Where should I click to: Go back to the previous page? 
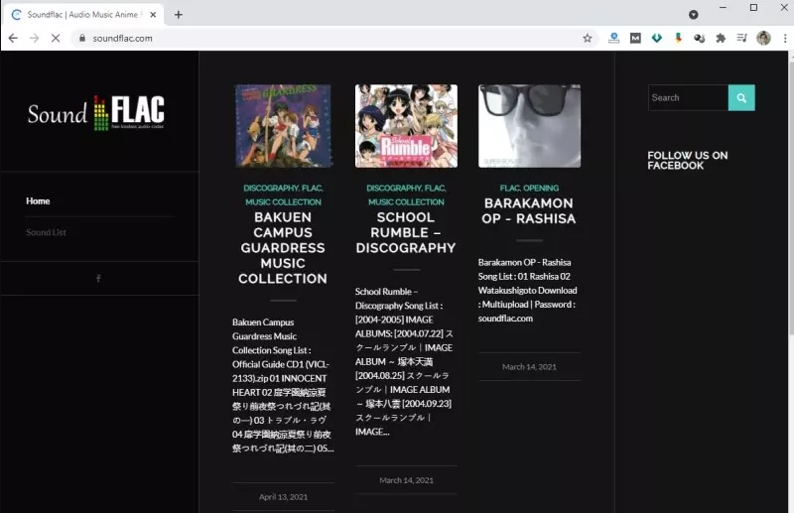pyautogui.click(x=13, y=38)
